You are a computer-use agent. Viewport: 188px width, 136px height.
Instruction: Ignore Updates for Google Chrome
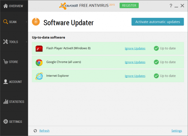135,62
